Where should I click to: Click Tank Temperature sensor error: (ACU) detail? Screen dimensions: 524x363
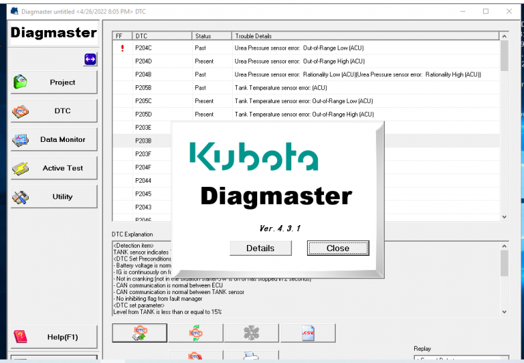point(280,87)
